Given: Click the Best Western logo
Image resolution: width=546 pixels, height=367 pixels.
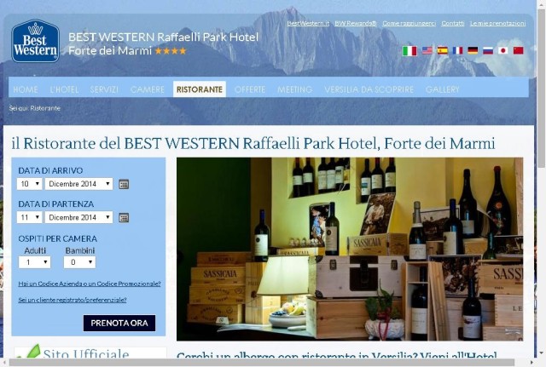Looking at the screenshot, I should (x=35, y=41).
